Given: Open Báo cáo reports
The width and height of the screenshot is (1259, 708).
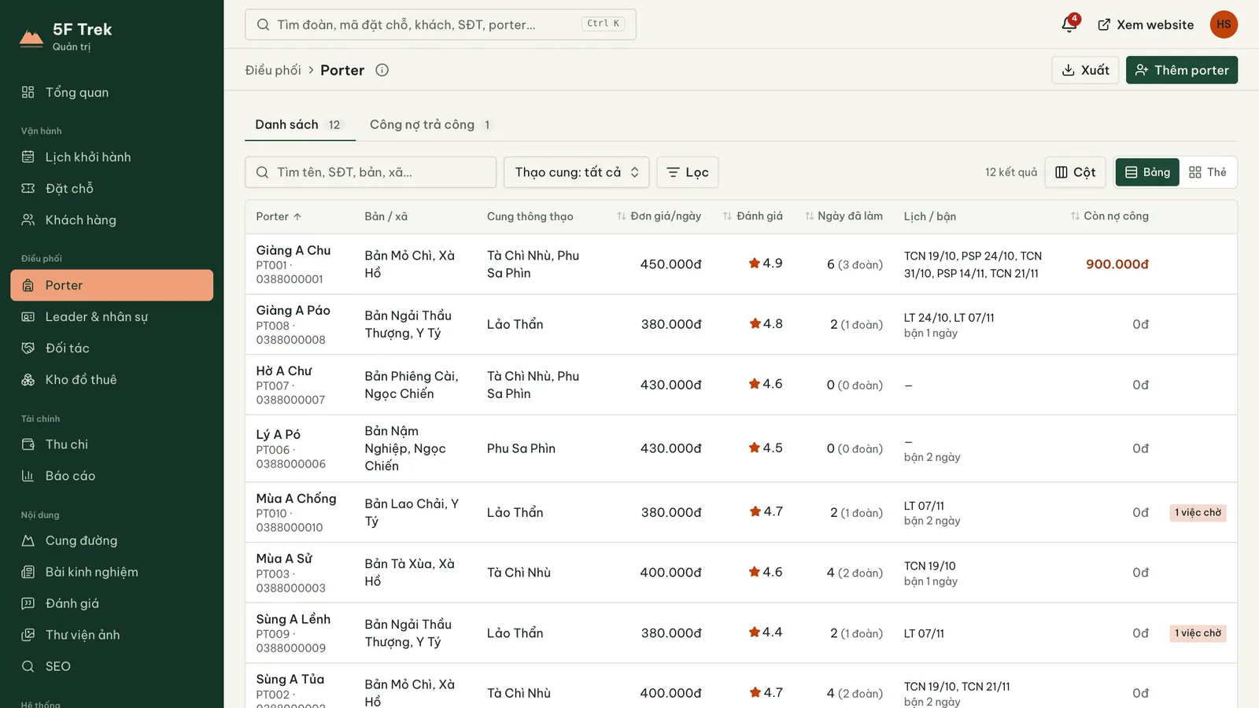Looking at the screenshot, I should pyautogui.click(x=112, y=475).
